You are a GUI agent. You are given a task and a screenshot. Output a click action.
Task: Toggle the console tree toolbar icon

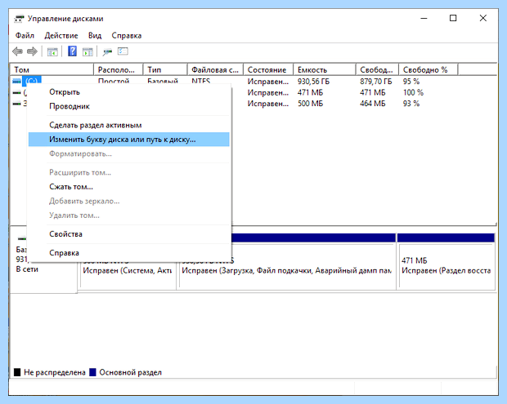tap(52, 51)
